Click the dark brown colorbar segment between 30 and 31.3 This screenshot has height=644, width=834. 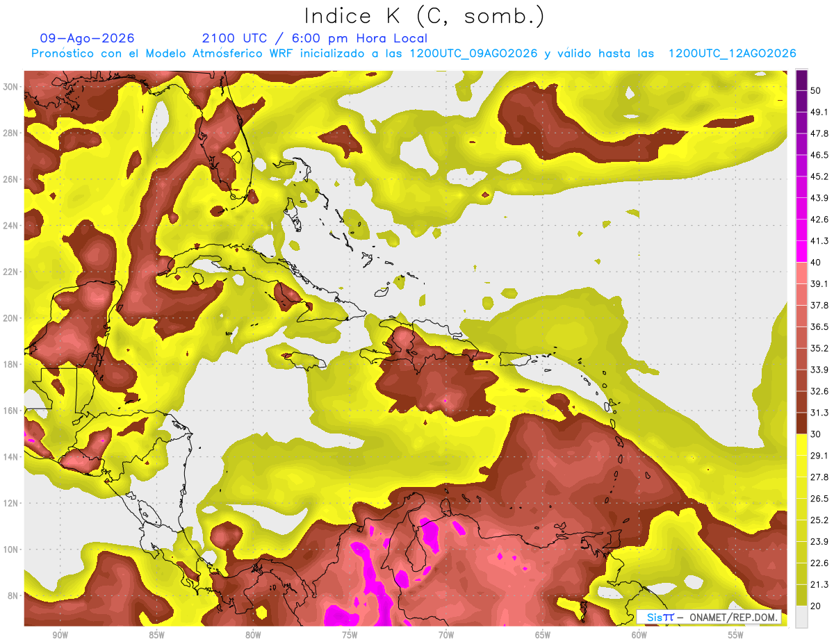click(x=801, y=423)
